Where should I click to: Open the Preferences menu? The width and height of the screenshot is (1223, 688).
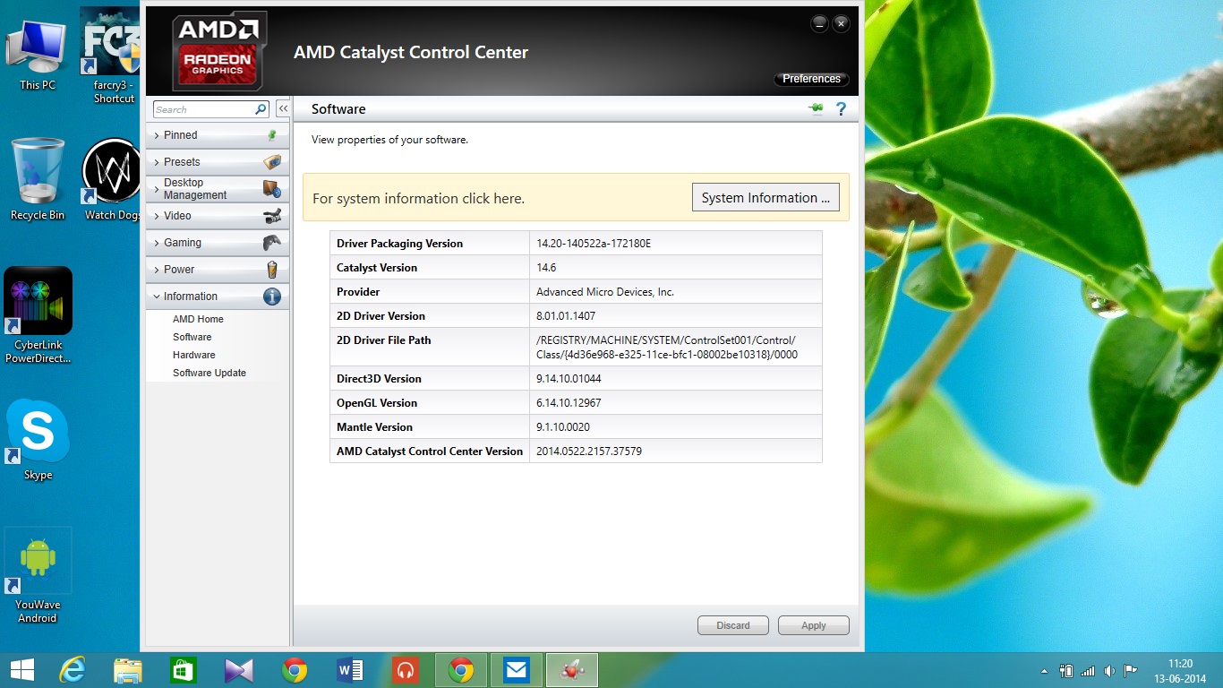[x=811, y=79]
